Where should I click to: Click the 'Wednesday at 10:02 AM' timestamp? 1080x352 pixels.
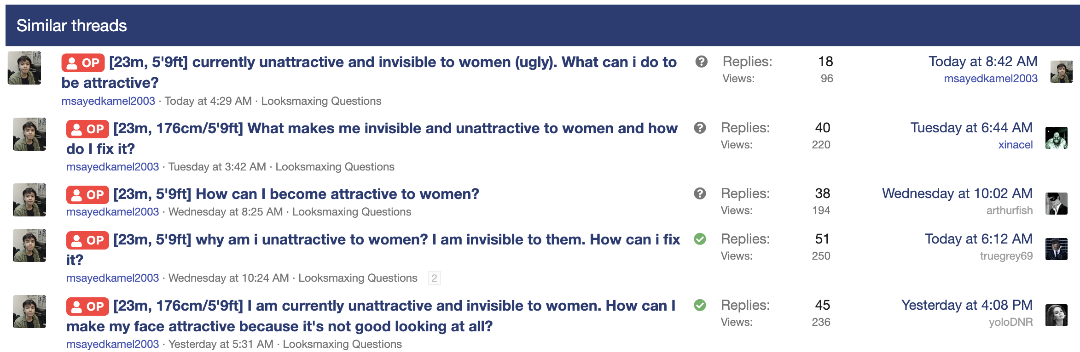(x=957, y=193)
